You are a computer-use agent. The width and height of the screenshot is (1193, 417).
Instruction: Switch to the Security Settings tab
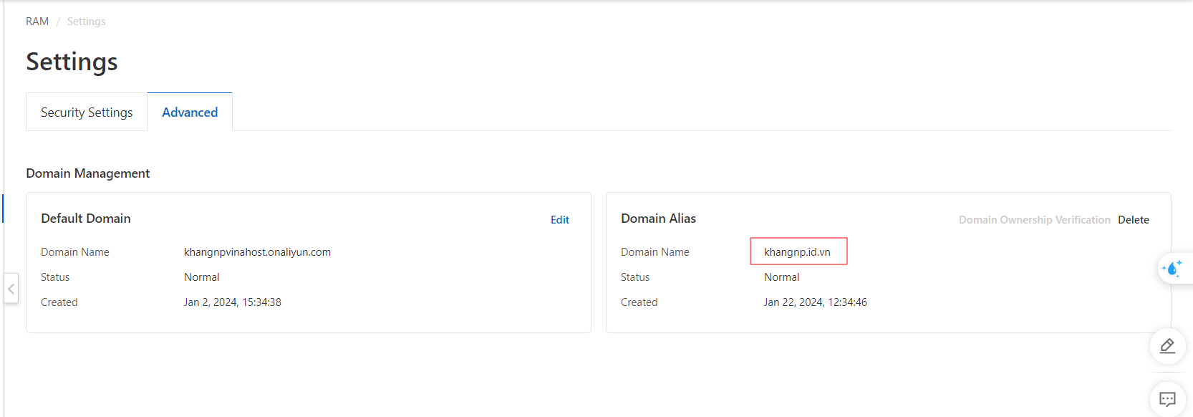87,112
